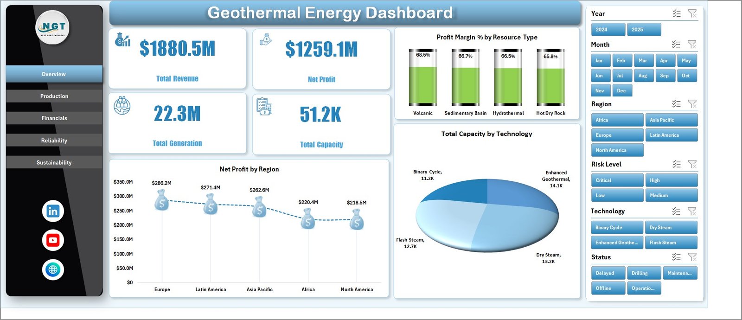Open the Sustainability page tab

pos(54,162)
